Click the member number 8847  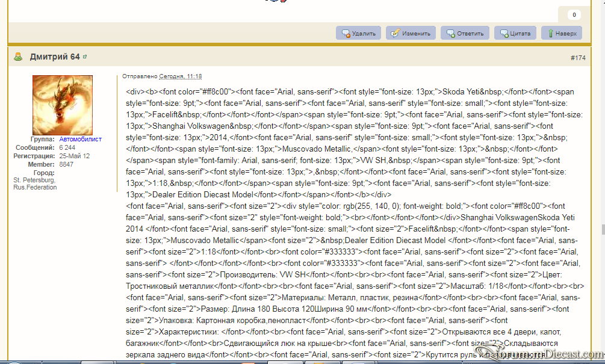pyautogui.click(x=66, y=165)
